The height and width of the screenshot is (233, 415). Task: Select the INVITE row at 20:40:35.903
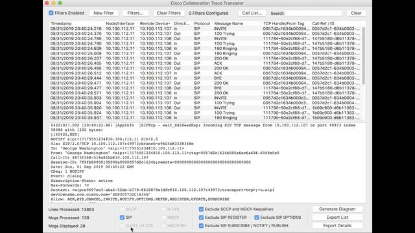pyautogui.click(x=205, y=98)
